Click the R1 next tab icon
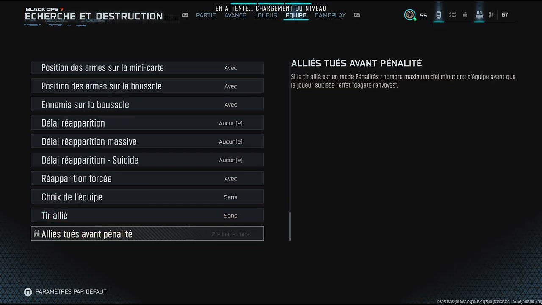The width and height of the screenshot is (542, 305). (x=357, y=15)
